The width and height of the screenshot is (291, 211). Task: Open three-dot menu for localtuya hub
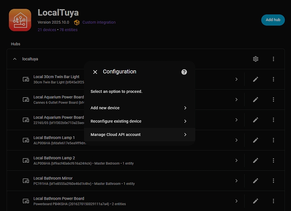273,59
